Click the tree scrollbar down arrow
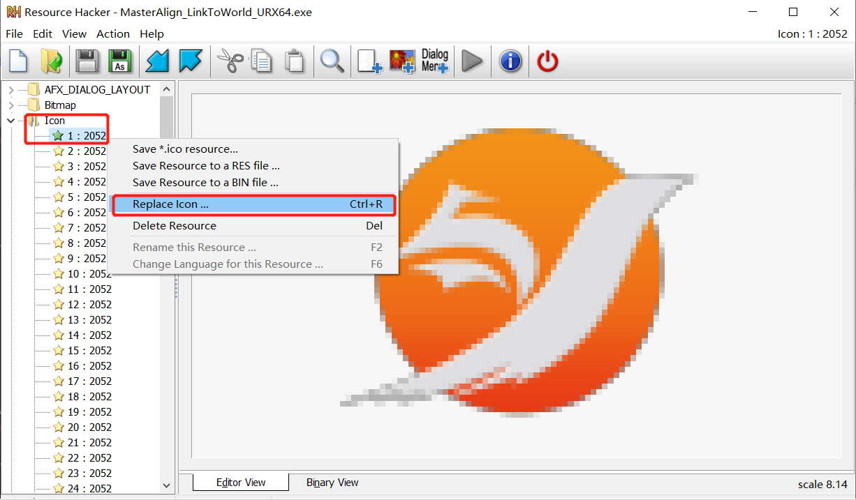The image size is (856, 500). pyautogui.click(x=166, y=485)
